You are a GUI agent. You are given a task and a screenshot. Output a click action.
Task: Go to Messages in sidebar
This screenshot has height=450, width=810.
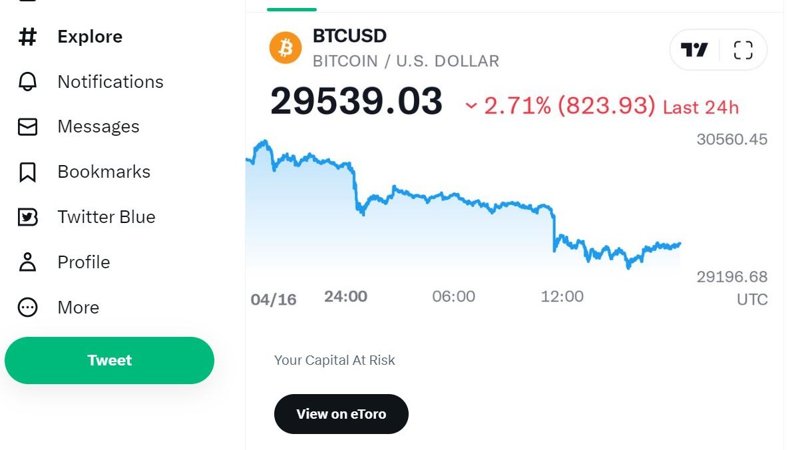tap(99, 126)
